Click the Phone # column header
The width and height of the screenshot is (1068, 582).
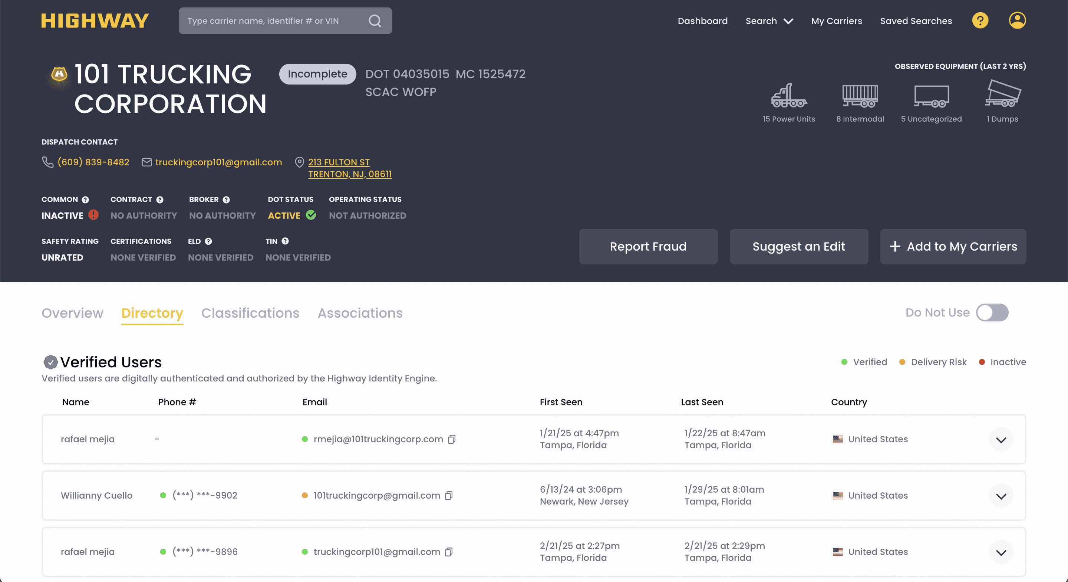[x=177, y=402]
